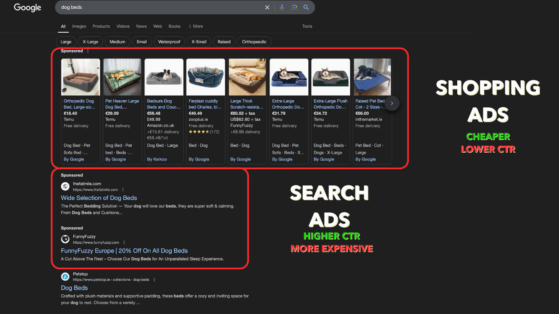Start voice search with the microphone icon
Viewport: 559px width, 314px height.
coord(282,7)
